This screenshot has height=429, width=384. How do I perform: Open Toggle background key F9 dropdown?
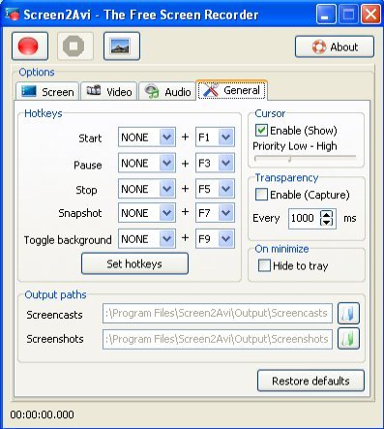[x=215, y=238]
